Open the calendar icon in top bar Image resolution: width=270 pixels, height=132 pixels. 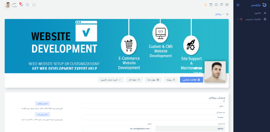[211, 5]
